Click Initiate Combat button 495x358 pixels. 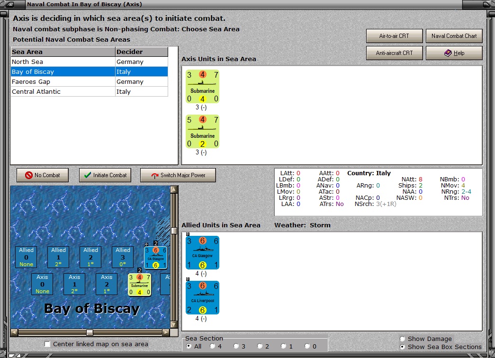[105, 175]
